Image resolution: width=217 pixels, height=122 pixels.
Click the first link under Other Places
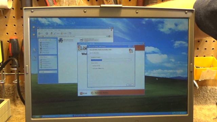pos(44,60)
